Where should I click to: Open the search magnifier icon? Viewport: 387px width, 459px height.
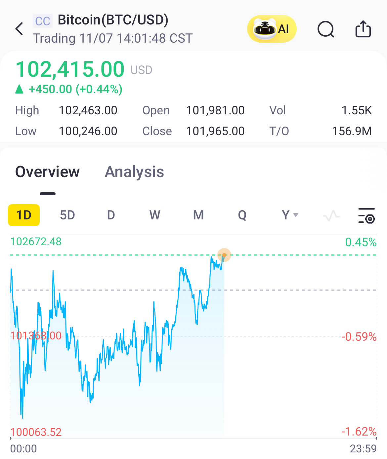click(326, 29)
